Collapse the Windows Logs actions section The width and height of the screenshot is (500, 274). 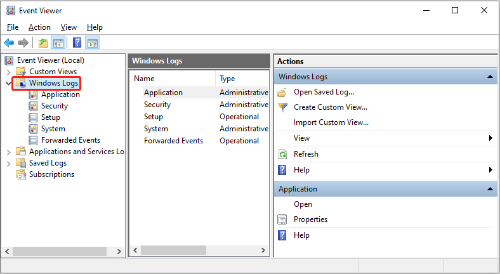click(x=490, y=77)
